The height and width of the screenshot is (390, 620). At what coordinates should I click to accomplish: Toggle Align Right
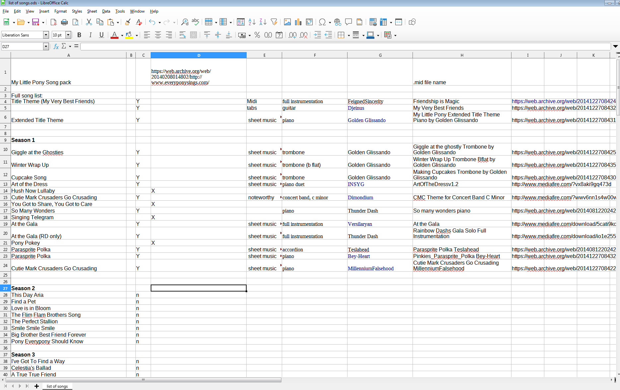tap(169, 35)
